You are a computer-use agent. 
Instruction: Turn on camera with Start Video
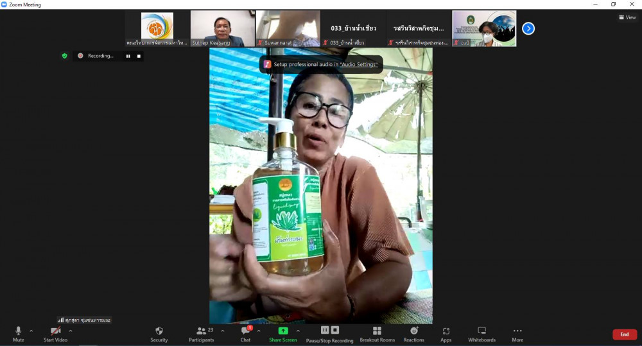pos(55,331)
